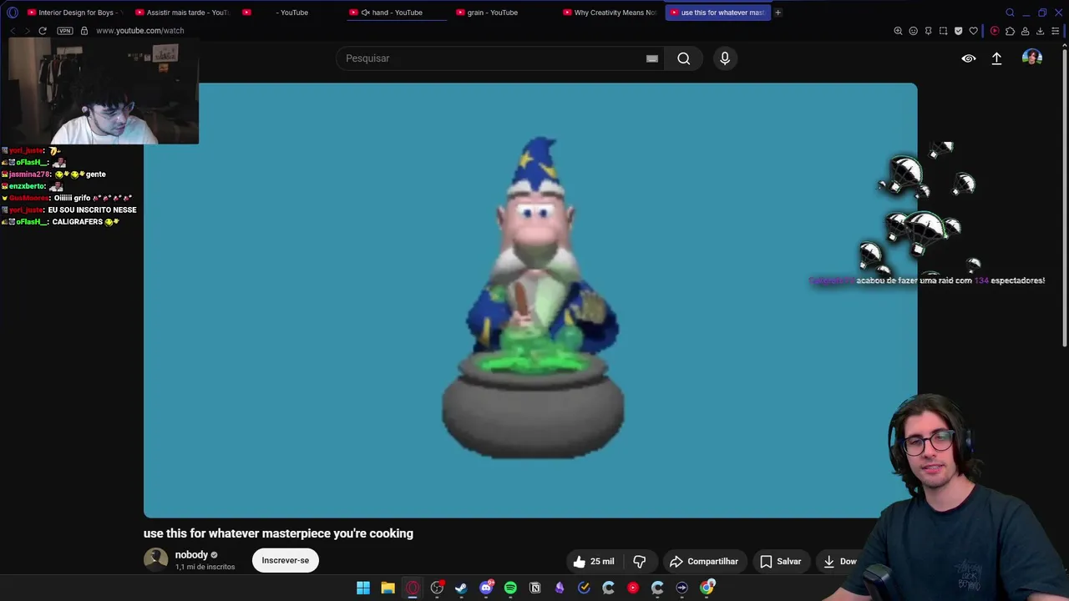Click the wizard video player
1069x601 pixels.
pos(530,300)
